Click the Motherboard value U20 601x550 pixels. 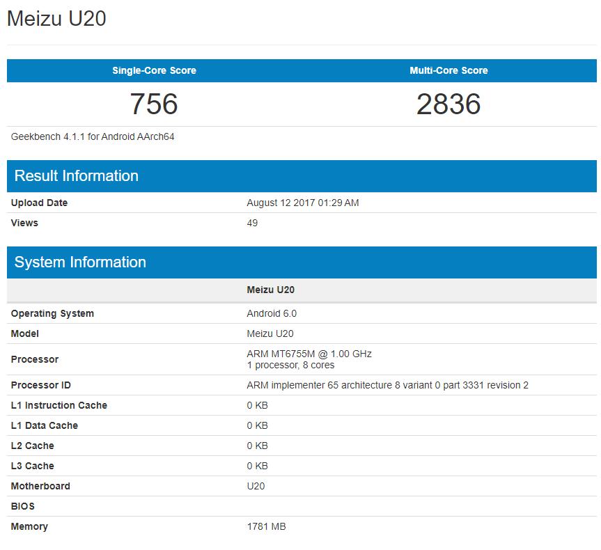click(x=256, y=486)
